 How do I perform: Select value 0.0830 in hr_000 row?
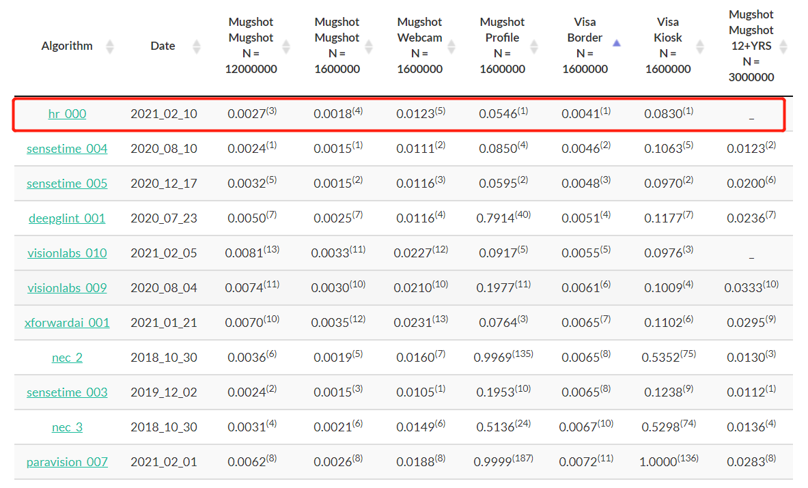pos(663,114)
